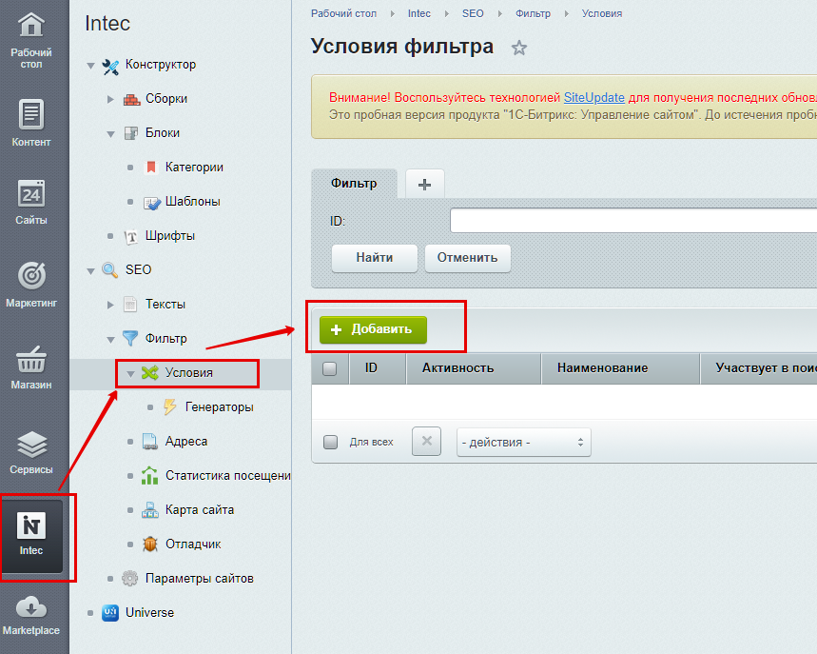Image resolution: width=817 pixels, height=654 pixels.
Task: Focus the ID filter input field
Action: coord(633,221)
